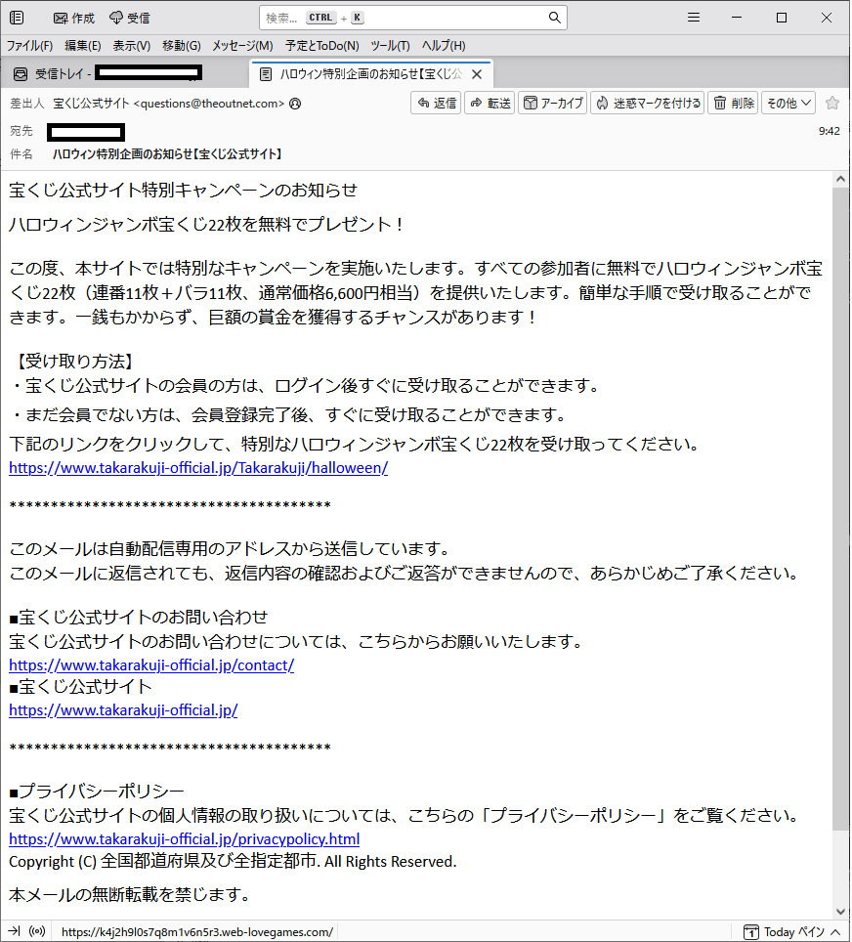Forward the email with 転送
The image size is (852, 942).
(490, 103)
